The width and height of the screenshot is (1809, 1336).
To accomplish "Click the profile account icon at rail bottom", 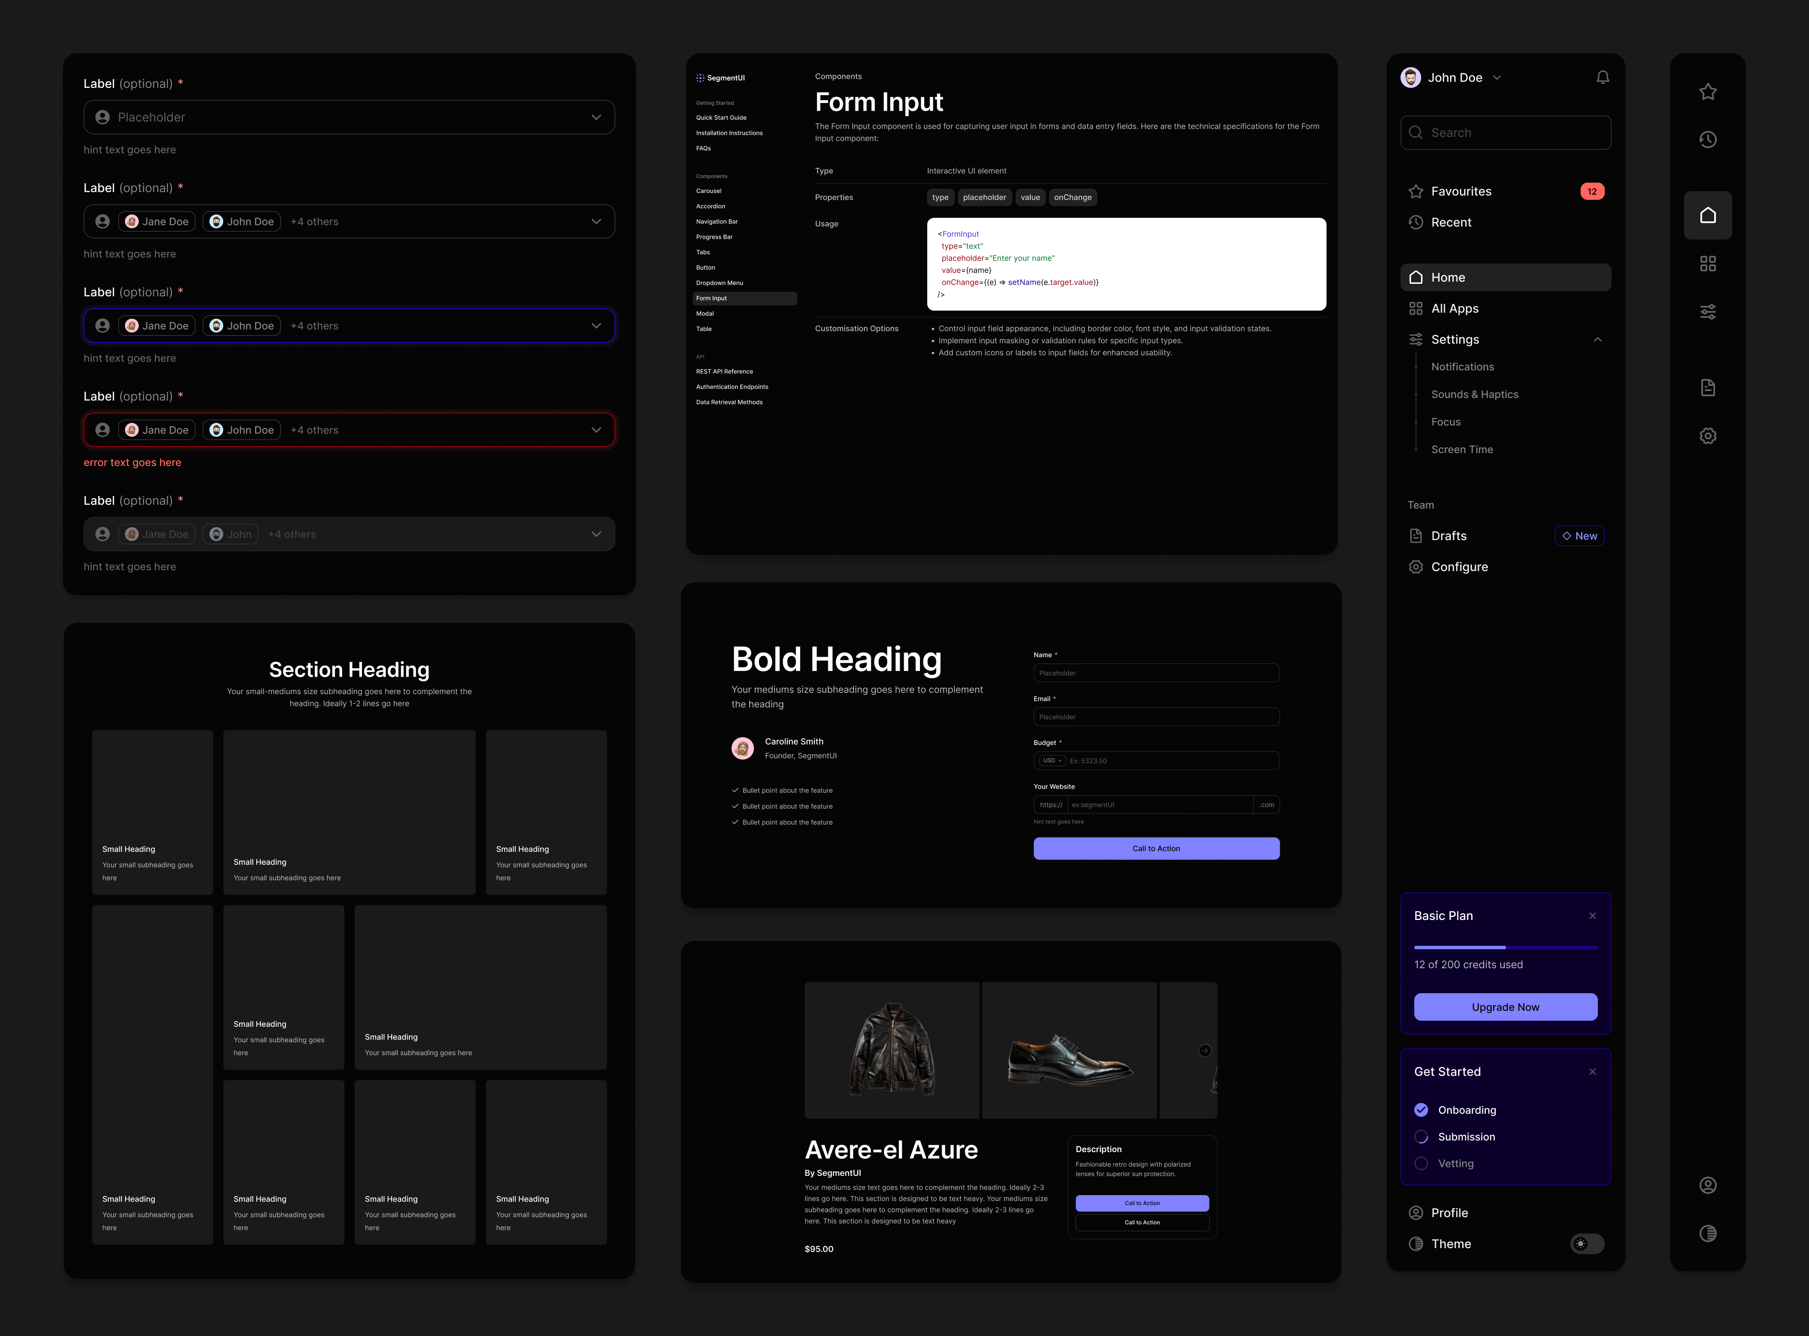I will click(1709, 1185).
